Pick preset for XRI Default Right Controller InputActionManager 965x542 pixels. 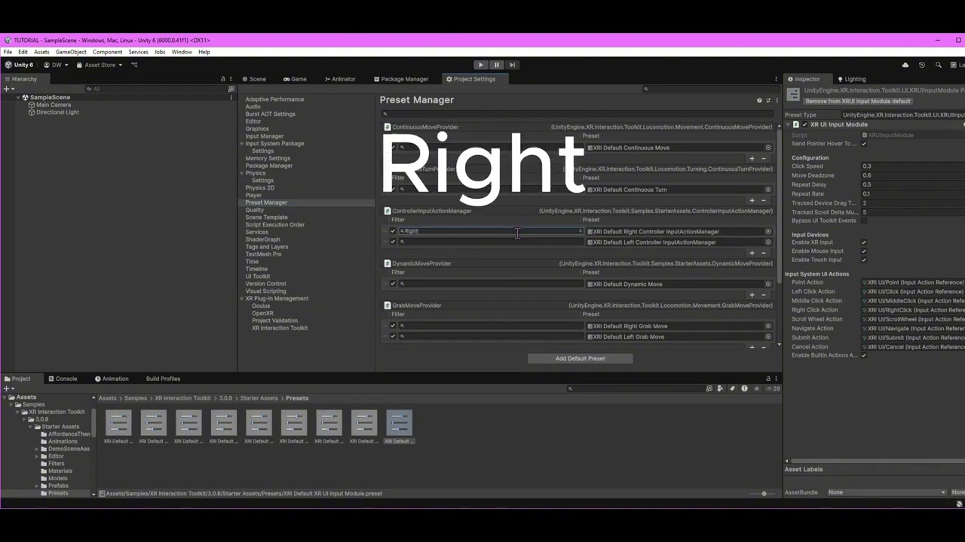click(x=768, y=232)
